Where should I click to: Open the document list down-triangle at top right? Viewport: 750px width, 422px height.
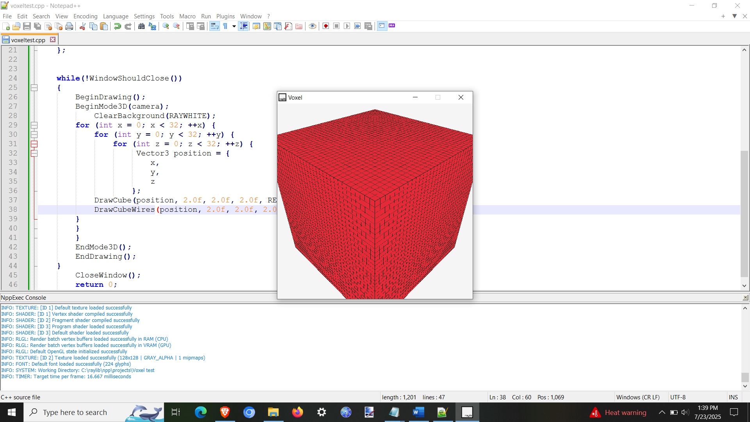(734, 16)
